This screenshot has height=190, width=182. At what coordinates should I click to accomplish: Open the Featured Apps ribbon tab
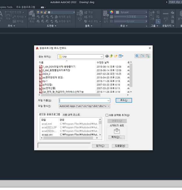26,7
